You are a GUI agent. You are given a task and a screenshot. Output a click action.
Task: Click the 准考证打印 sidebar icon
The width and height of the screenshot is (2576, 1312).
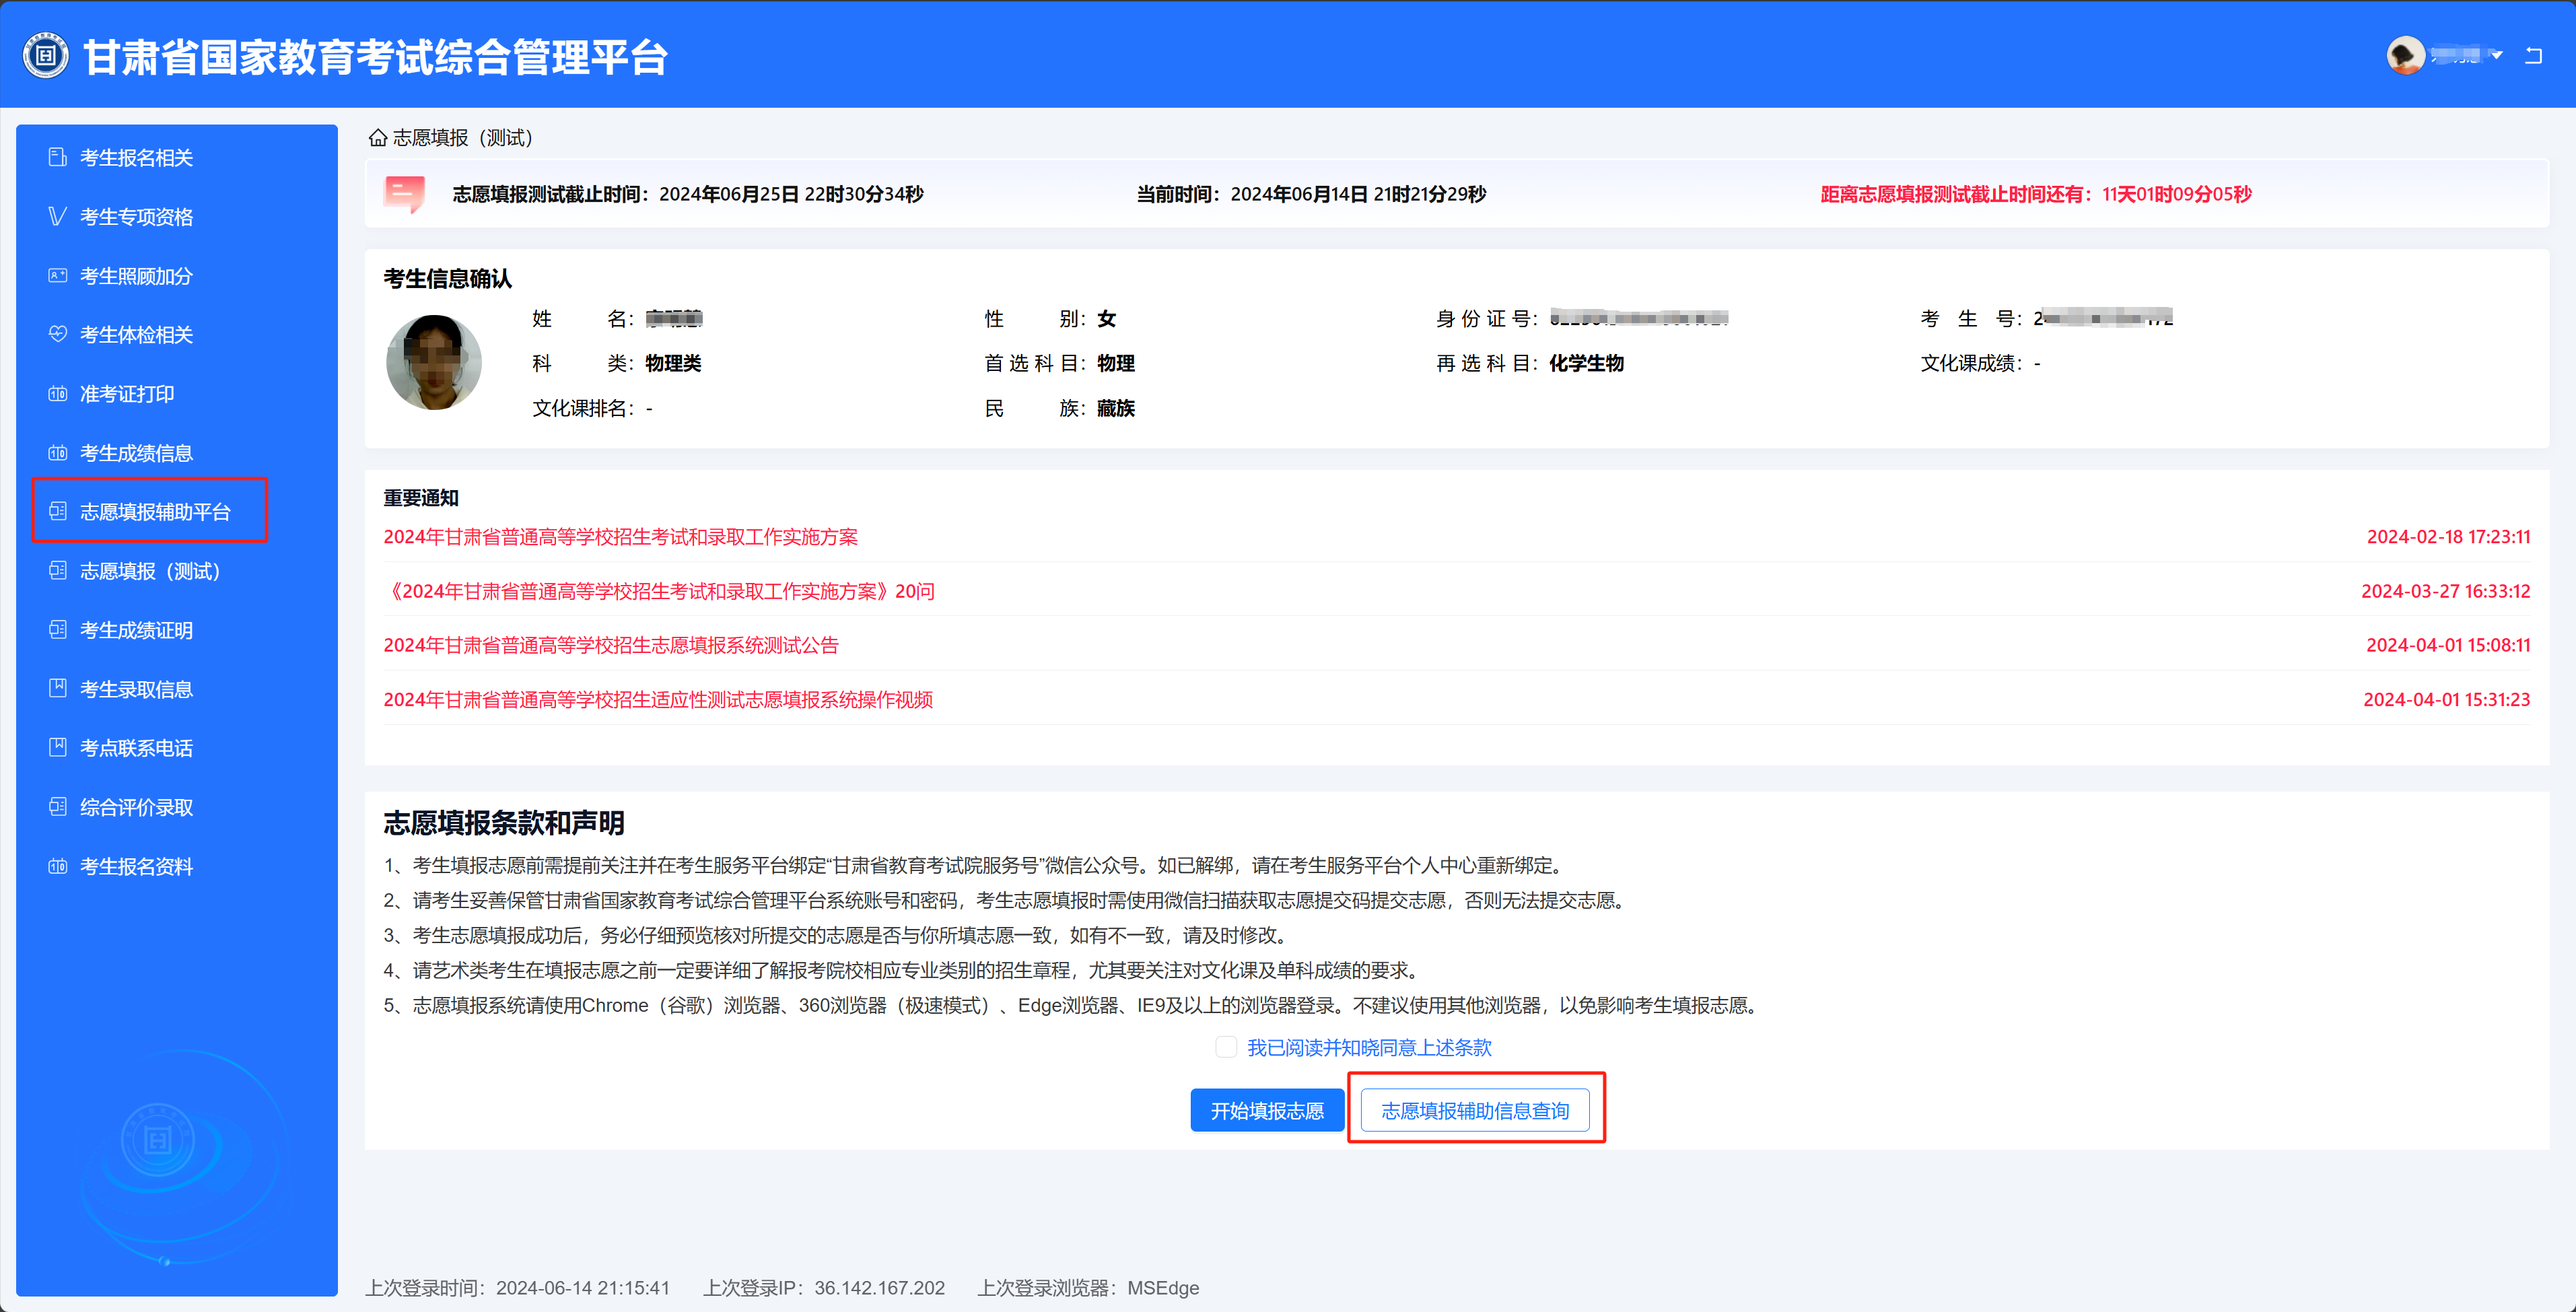(57, 393)
